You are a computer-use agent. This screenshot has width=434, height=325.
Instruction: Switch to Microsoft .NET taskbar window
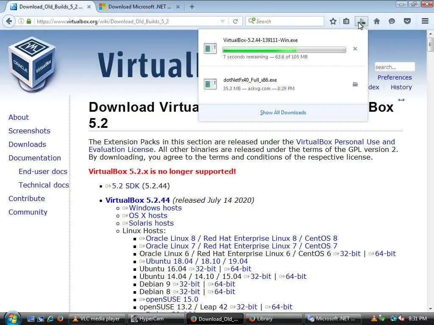[332, 319]
